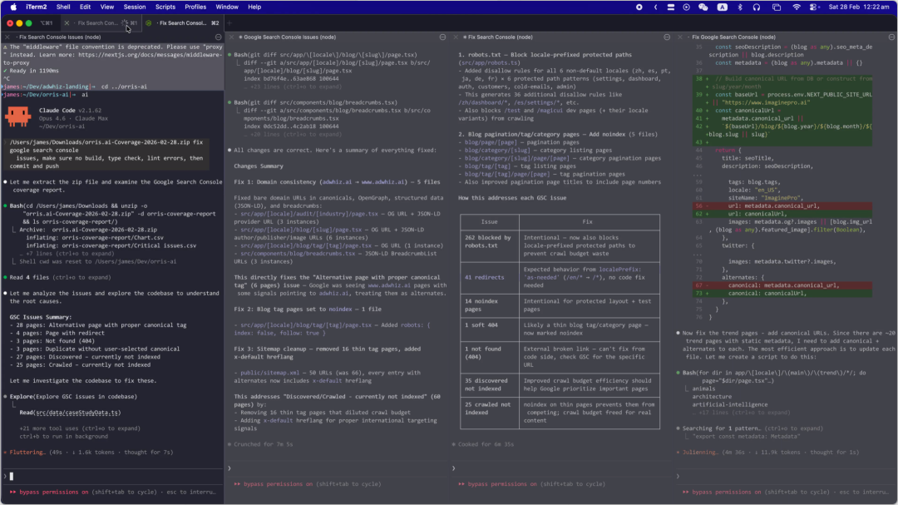This screenshot has height=505, width=898.
Task: Open pane menu of Fix Search Console (node) pane
Action: point(666,37)
